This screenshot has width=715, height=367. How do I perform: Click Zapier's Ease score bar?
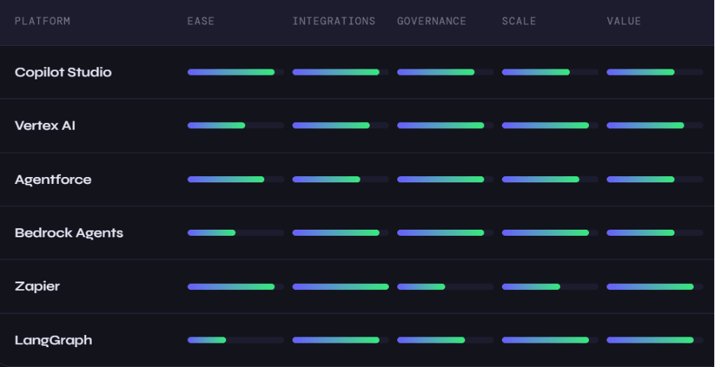pos(236,287)
